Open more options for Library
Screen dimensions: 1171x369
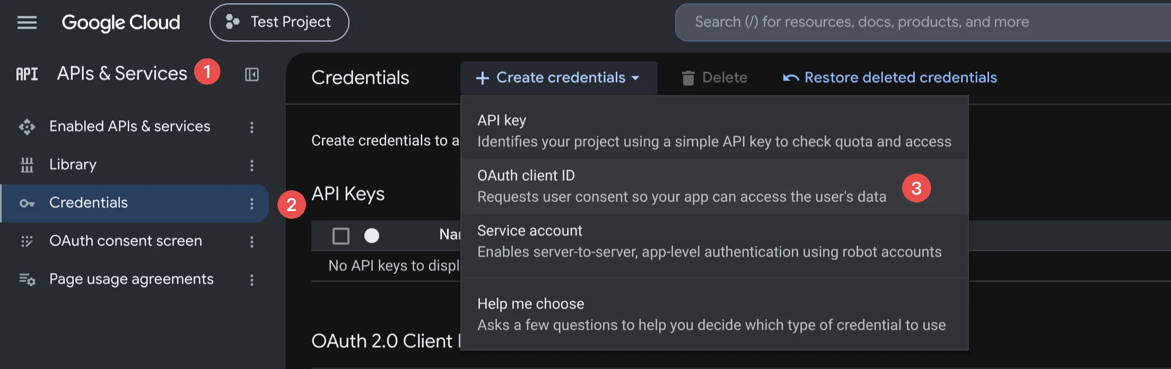[x=252, y=165]
